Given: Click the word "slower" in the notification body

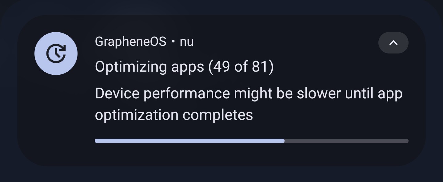Looking at the screenshot, I should pyautogui.click(x=319, y=93).
